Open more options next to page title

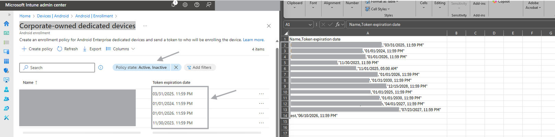(x=145, y=26)
